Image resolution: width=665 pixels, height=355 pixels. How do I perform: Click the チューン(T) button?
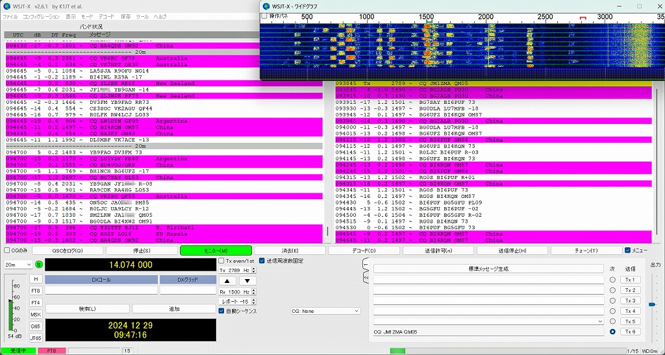587,251
